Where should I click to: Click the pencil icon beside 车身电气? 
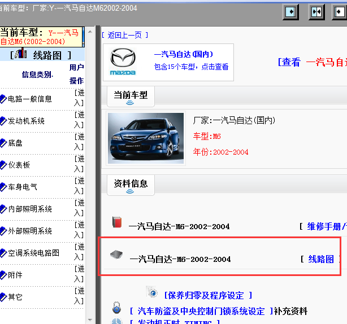click(3, 187)
